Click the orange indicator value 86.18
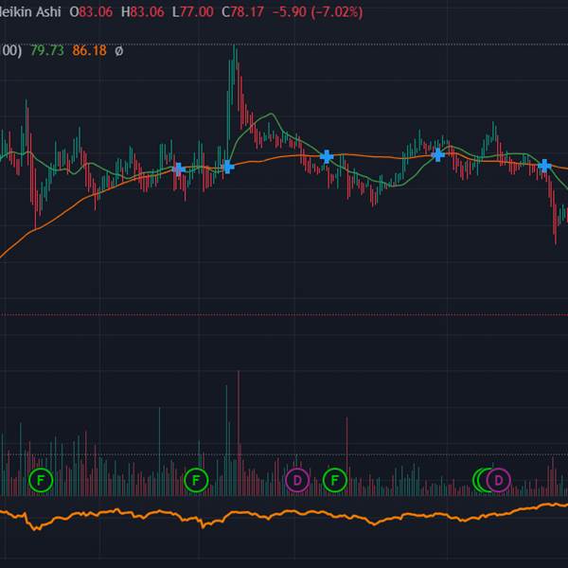The image size is (568, 568). point(90,50)
